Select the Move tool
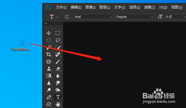 pyautogui.click(x=49, y=33)
